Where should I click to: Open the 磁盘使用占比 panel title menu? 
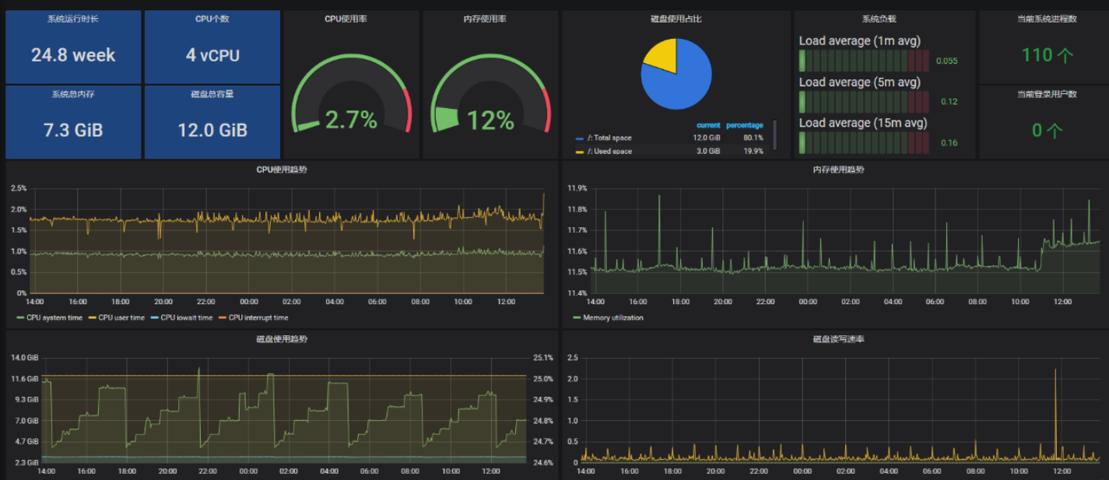tap(676, 19)
